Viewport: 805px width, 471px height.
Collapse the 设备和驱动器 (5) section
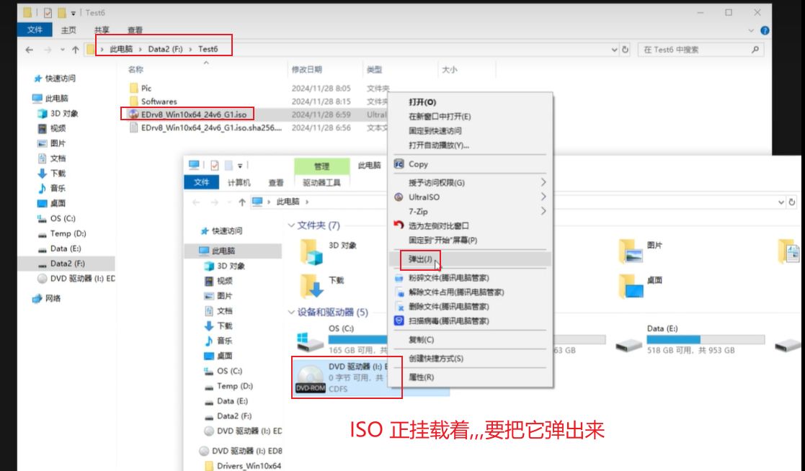tap(291, 313)
